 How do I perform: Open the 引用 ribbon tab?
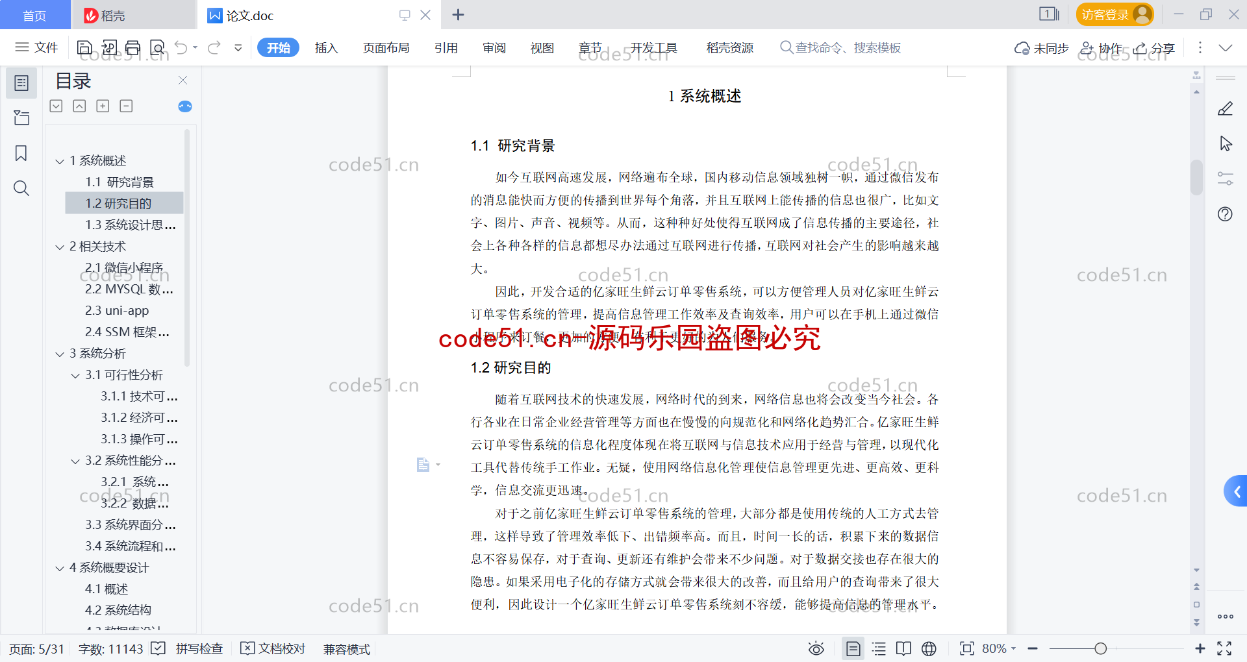[446, 47]
